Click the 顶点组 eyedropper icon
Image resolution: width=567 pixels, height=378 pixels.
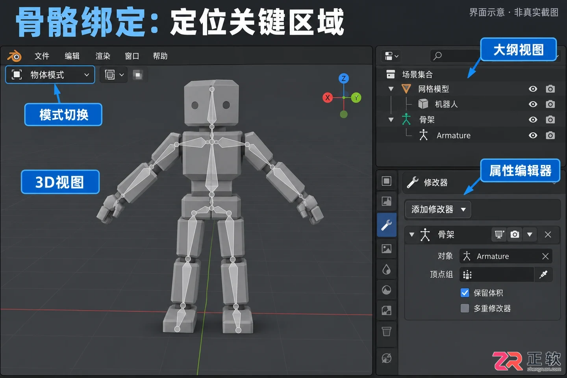pyautogui.click(x=544, y=274)
